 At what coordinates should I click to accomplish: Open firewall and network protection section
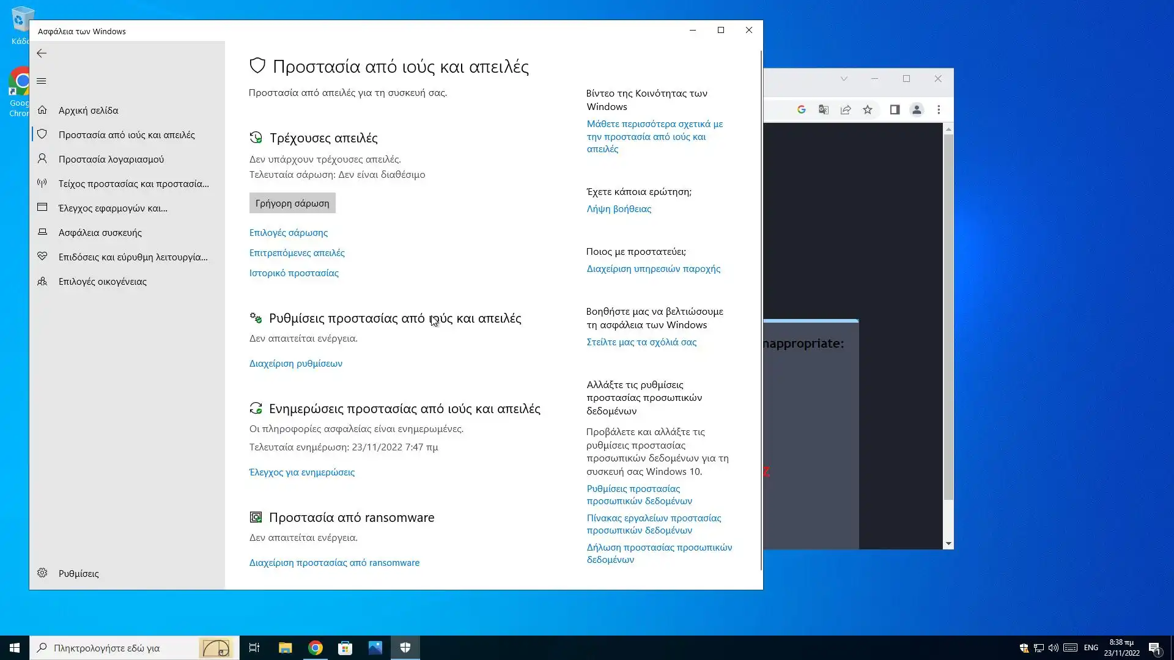[133, 184]
